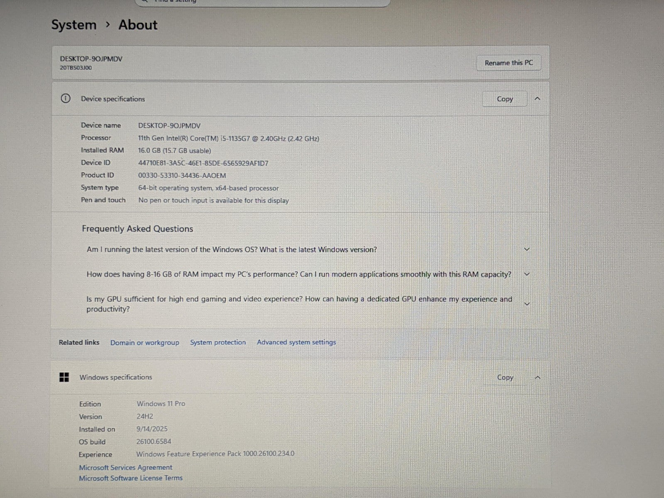Screen dimensions: 664x498
Task: Click the Find a setting search box
Action: tap(262, 2)
